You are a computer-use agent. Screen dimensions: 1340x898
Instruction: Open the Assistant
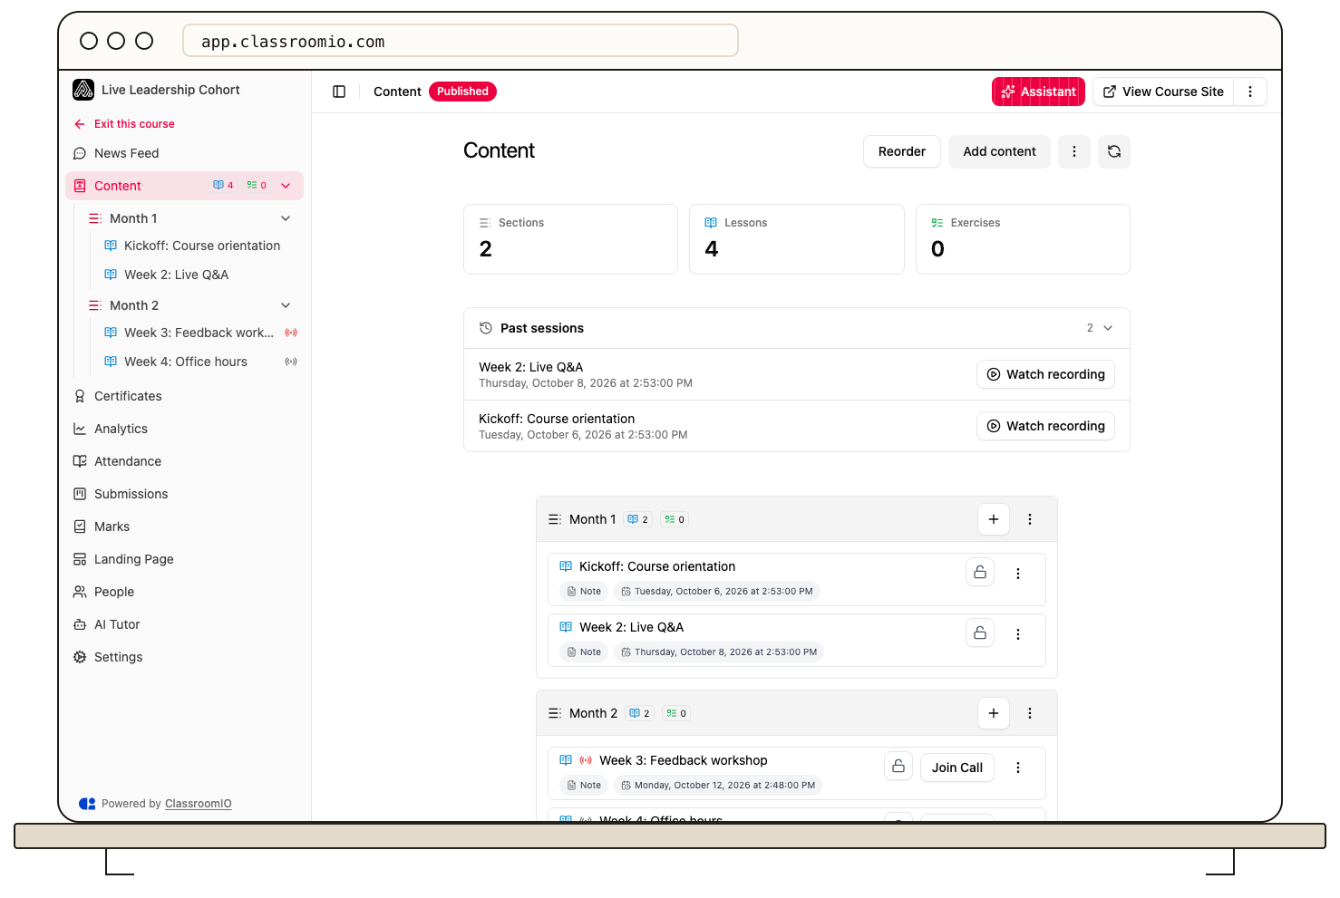(1038, 92)
